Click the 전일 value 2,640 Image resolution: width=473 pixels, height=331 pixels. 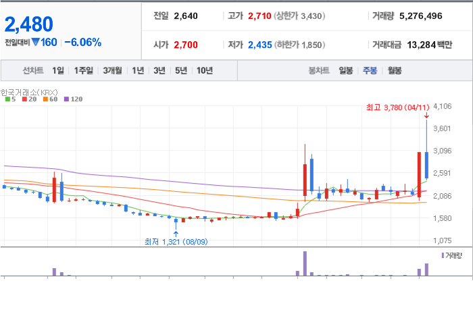click(x=186, y=16)
